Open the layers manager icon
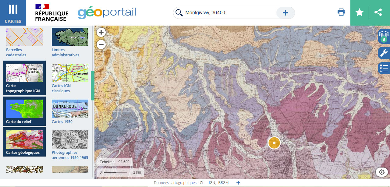The width and height of the screenshot is (390, 187). coord(384,36)
